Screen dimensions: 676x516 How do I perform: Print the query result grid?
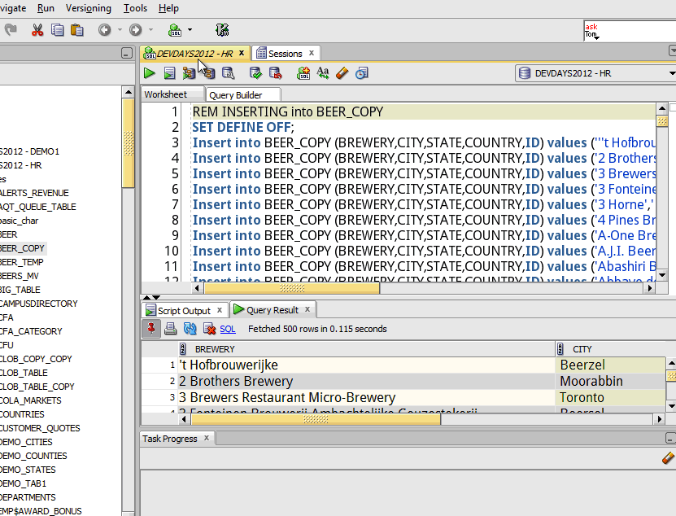point(170,329)
